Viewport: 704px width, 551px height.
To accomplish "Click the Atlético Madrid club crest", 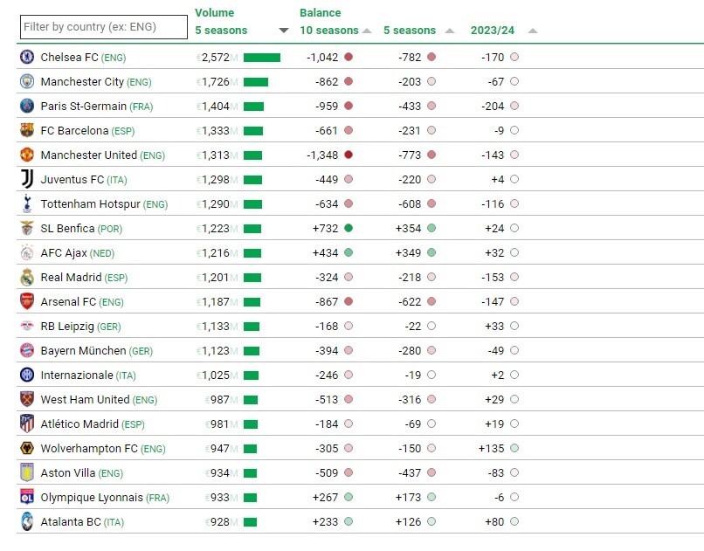I will pos(27,424).
